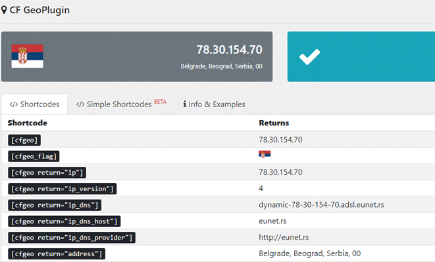Click the map pin icon beside CF GeoPlugin

(x=4, y=11)
